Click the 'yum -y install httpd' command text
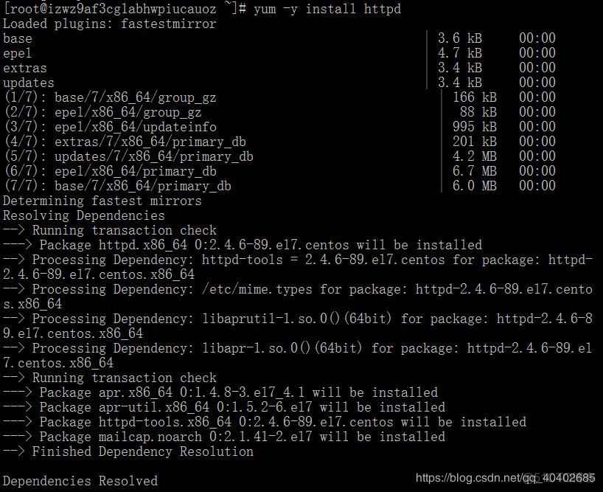This screenshot has width=603, height=492. click(327, 8)
